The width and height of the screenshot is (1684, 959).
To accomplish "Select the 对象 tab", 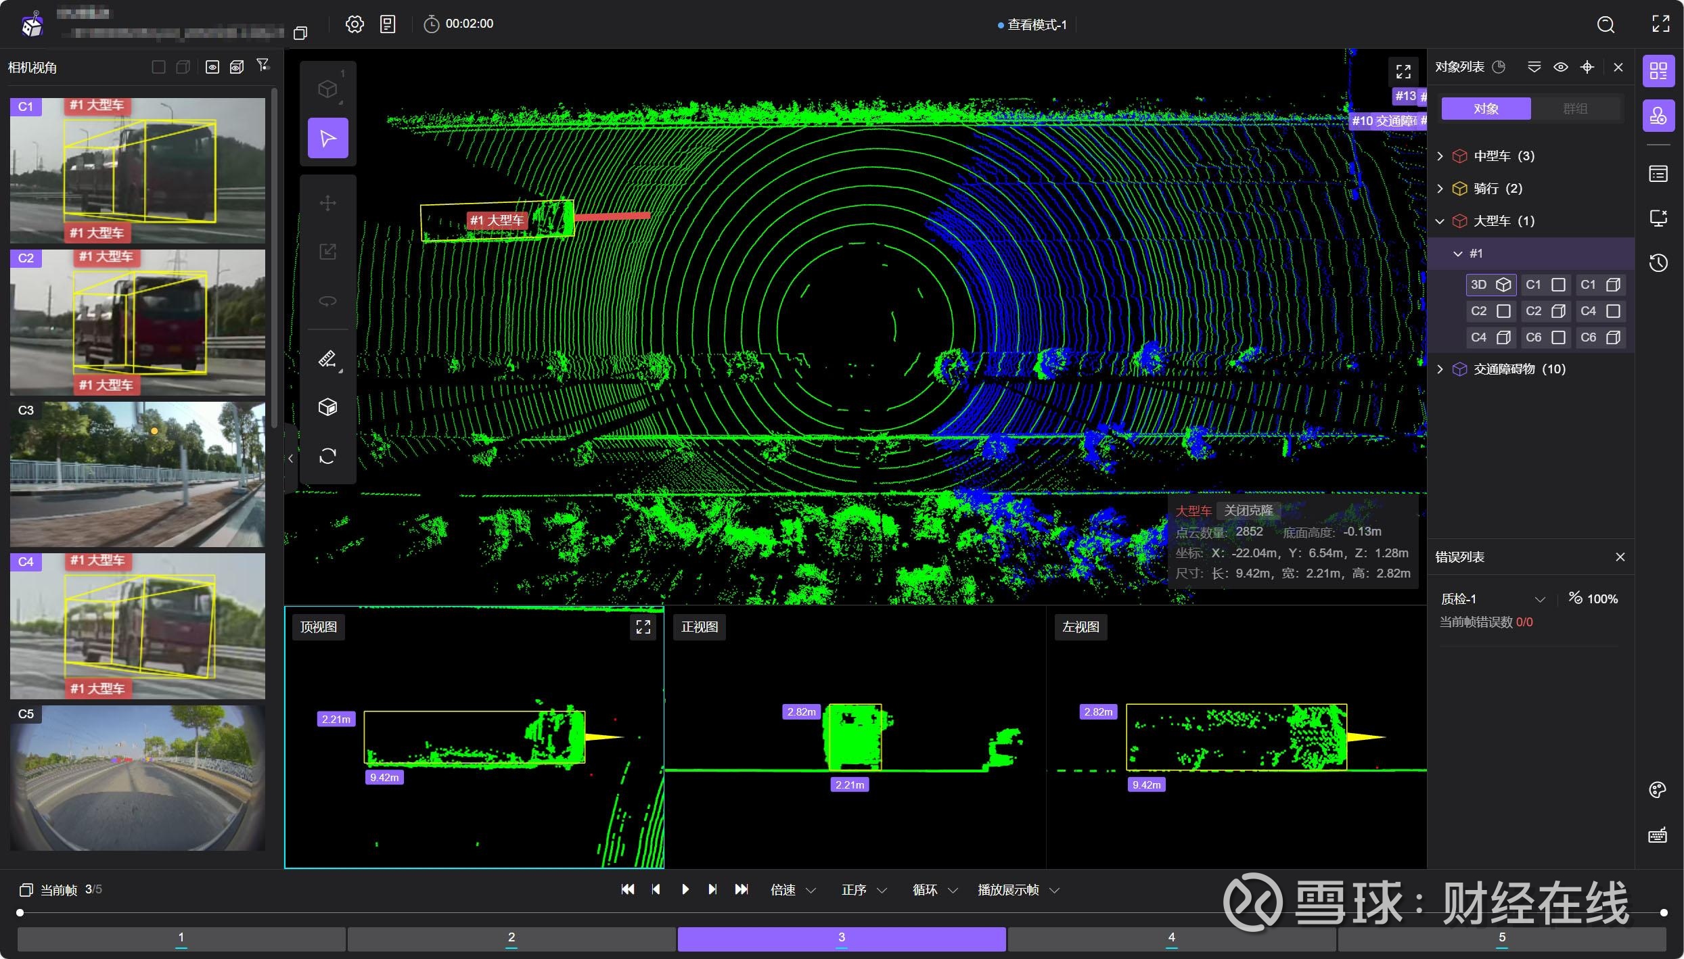I will click(x=1486, y=109).
